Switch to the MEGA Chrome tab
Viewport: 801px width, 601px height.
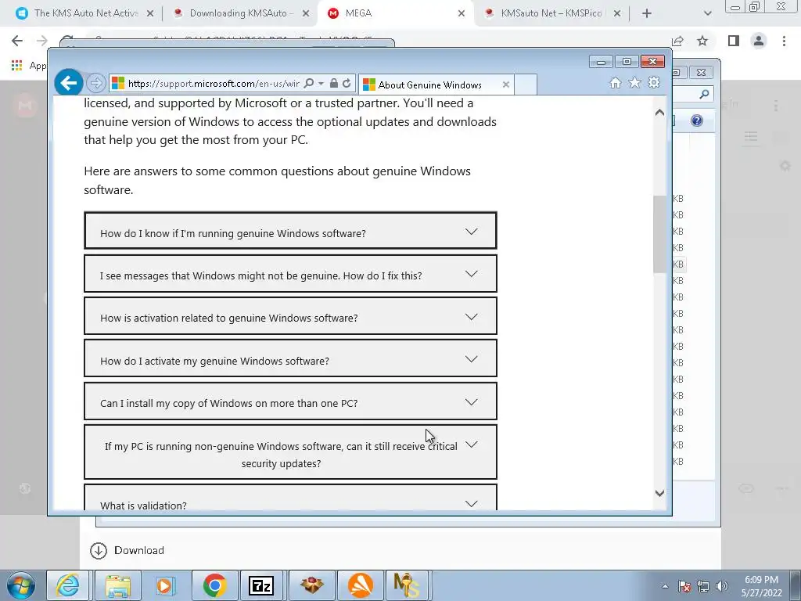(396, 13)
